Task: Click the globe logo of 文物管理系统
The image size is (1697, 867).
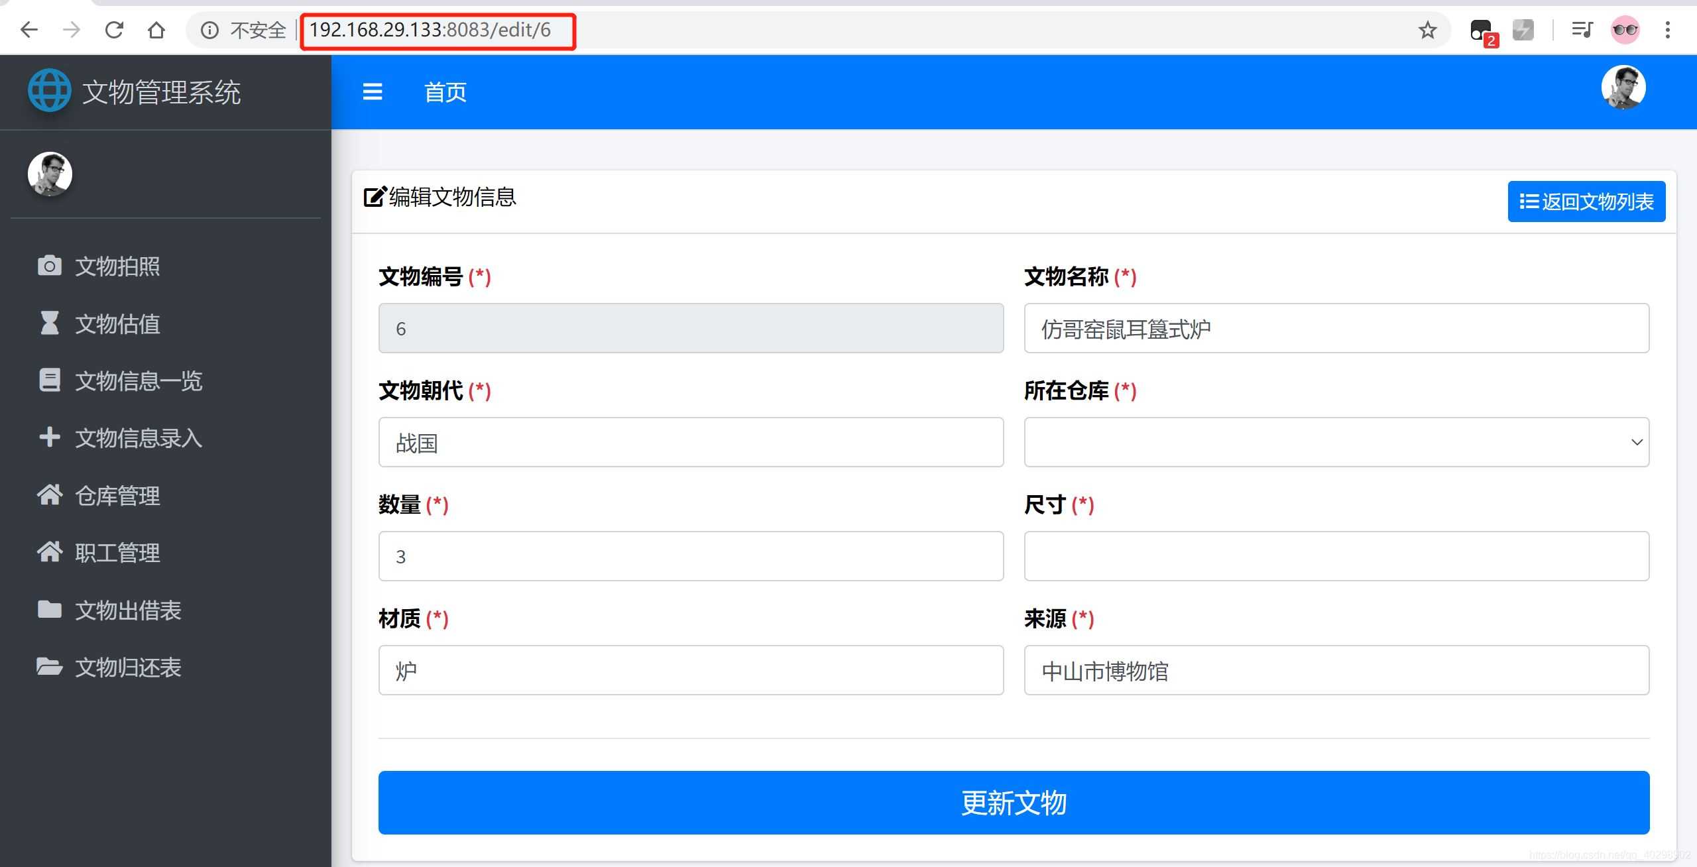Action: [x=48, y=90]
